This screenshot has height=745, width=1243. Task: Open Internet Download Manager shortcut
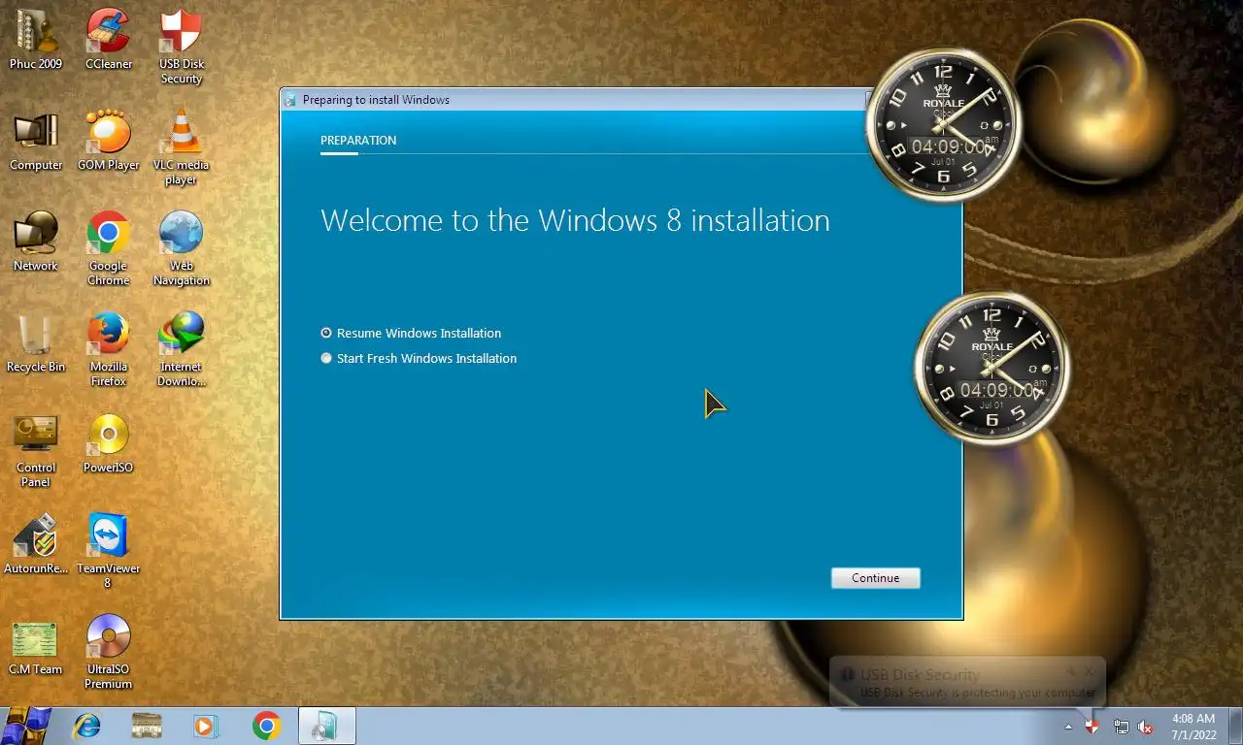(x=182, y=349)
